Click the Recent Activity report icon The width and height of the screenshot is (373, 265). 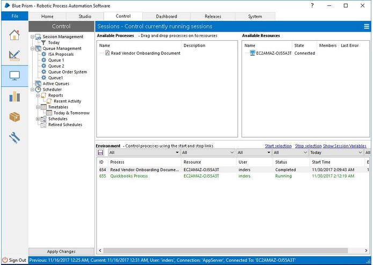pyautogui.click(x=49, y=101)
